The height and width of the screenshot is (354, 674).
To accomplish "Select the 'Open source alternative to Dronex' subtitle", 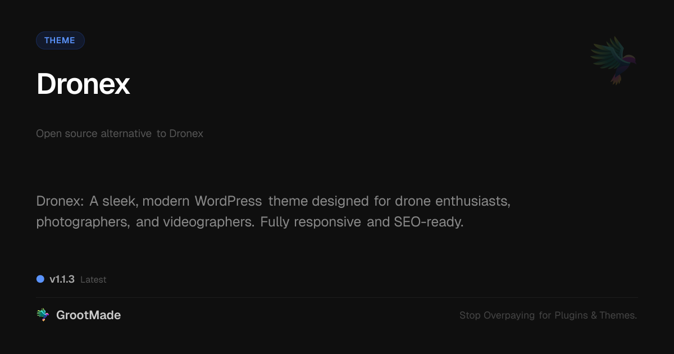I will pos(120,133).
